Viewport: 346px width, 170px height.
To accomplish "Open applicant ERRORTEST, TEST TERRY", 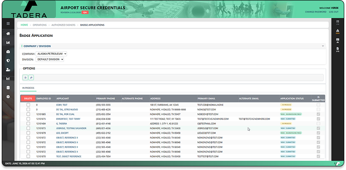I will (x=68, y=119).
